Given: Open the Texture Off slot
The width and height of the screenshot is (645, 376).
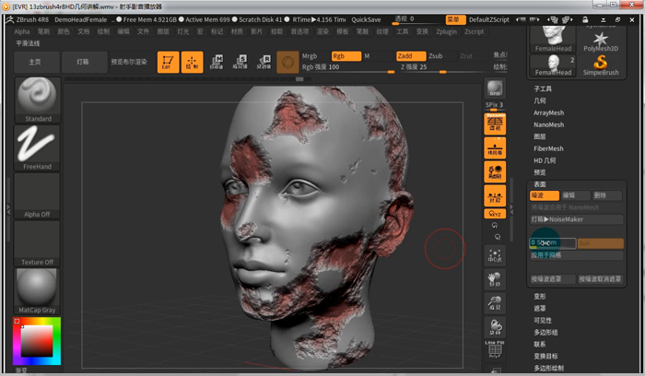Looking at the screenshot, I should click(38, 243).
